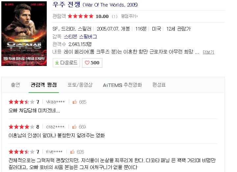Go to the 편성표 schedule tab
Image resolution: width=237 pixels, height=172 pixels.
[x=159, y=85]
